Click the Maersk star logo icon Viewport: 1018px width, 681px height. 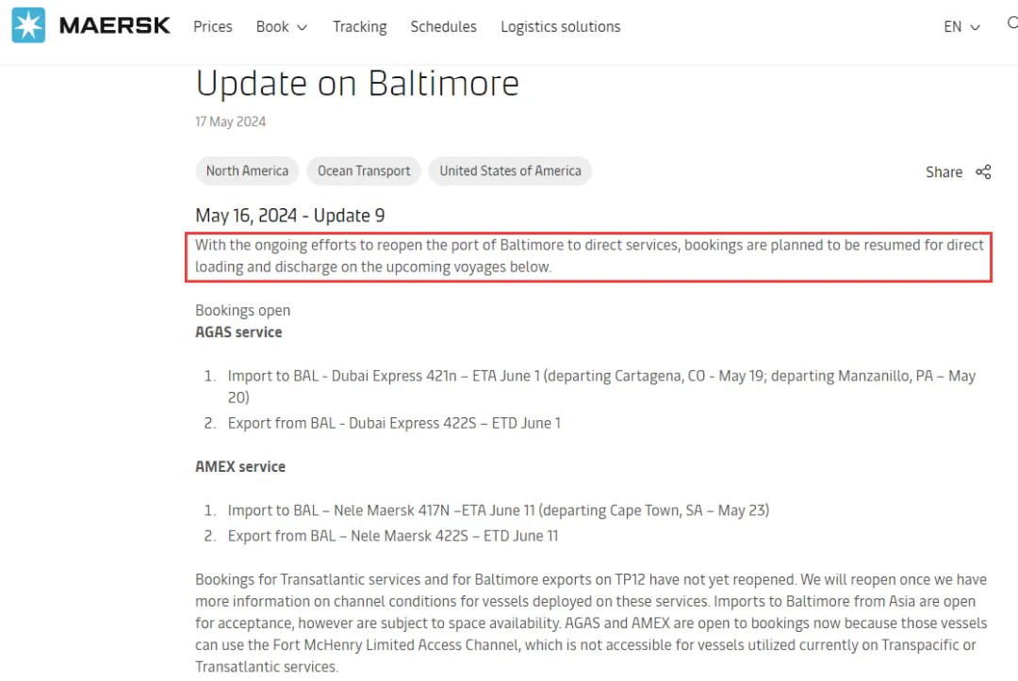point(28,25)
